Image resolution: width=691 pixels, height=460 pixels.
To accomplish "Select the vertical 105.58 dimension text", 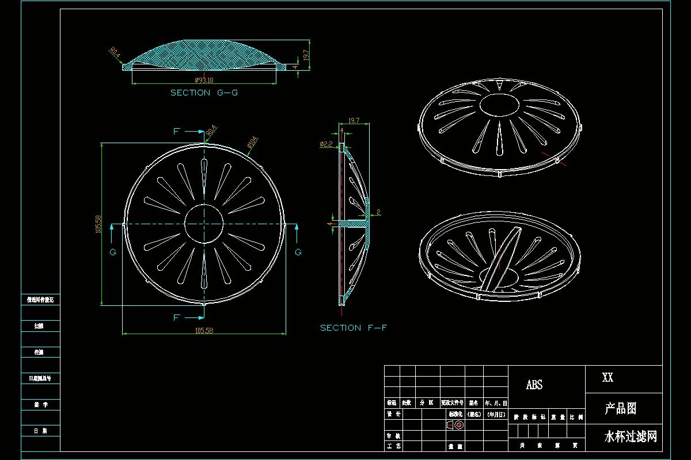I will [98, 224].
